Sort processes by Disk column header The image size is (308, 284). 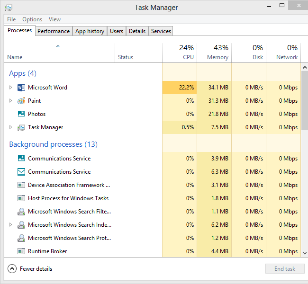(249, 53)
